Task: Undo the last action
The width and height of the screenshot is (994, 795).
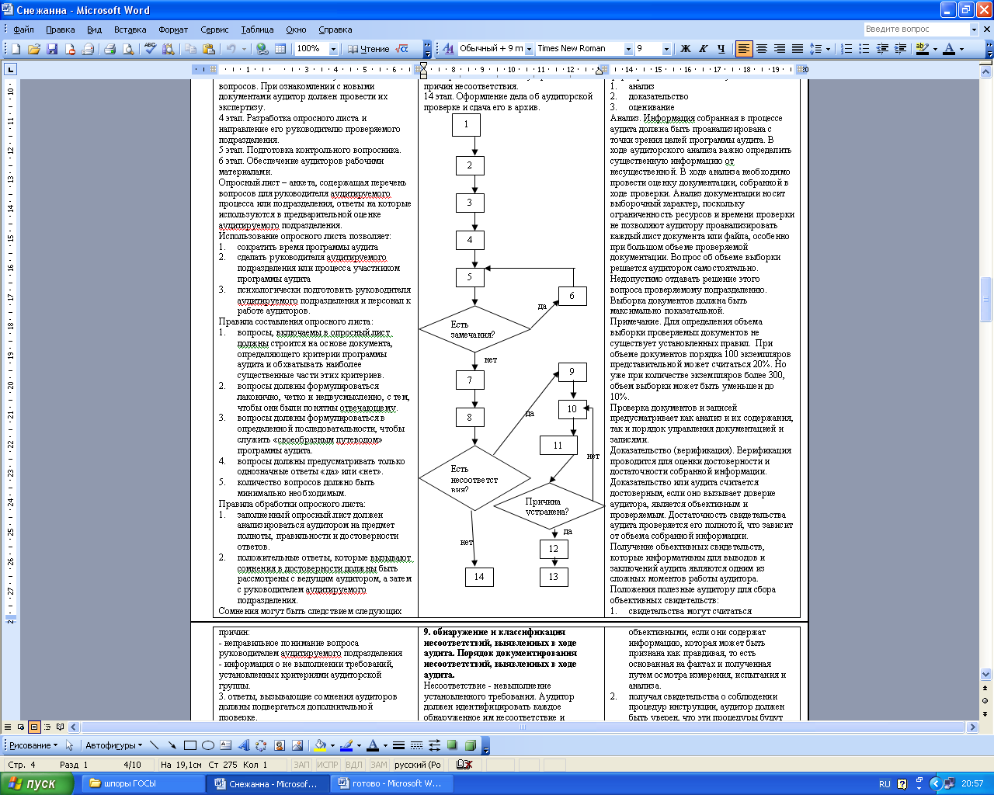Action: (231, 49)
